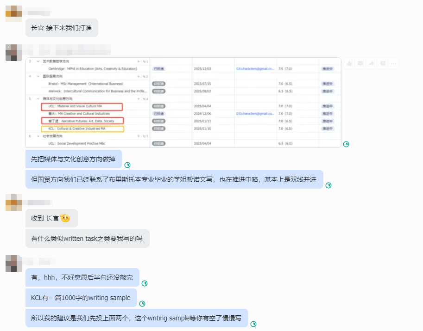Open sender avatar above 有，hhh message
The width and height of the screenshot is (423, 331).
point(14,264)
